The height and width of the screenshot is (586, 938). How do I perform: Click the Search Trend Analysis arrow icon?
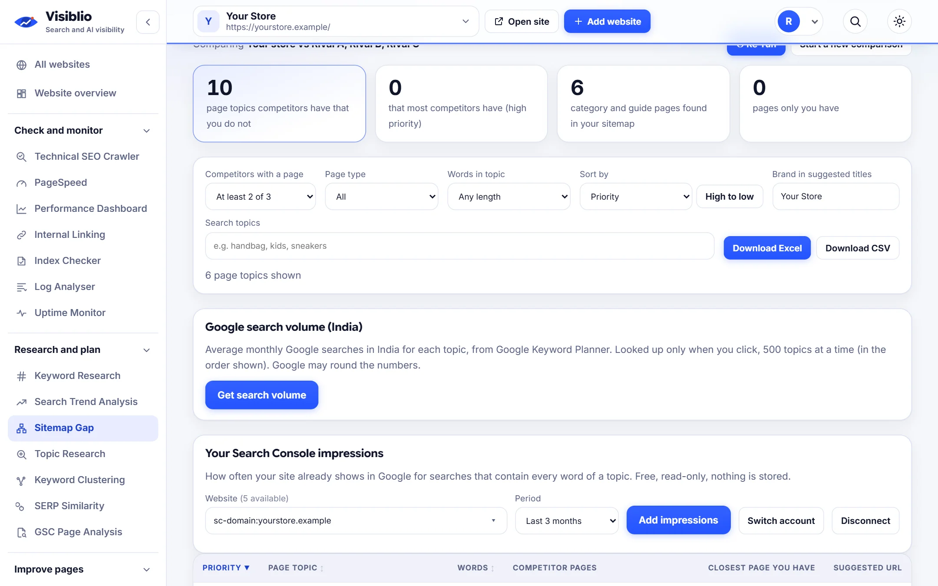click(x=21, y=402)
